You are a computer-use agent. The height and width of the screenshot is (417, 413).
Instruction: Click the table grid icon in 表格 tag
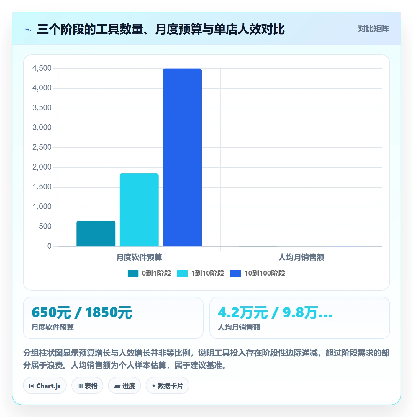pyautogui.click(x=80, y=386)
